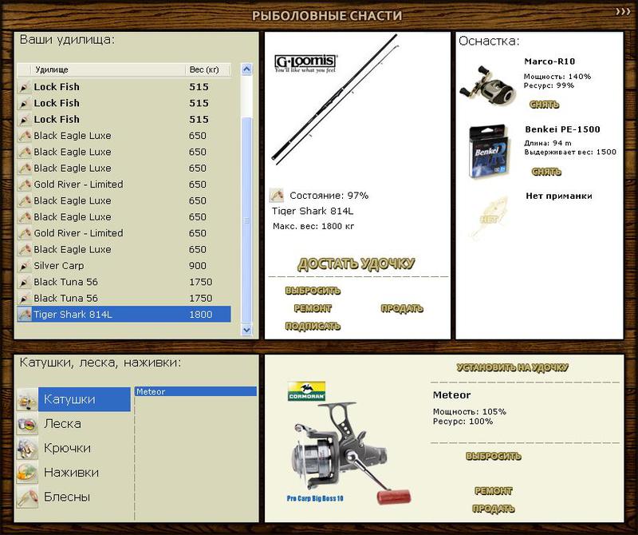This screenshot has width=638, height=535.
Task: Click the rod list scroll-down arrow
Action: pos(246,329)
